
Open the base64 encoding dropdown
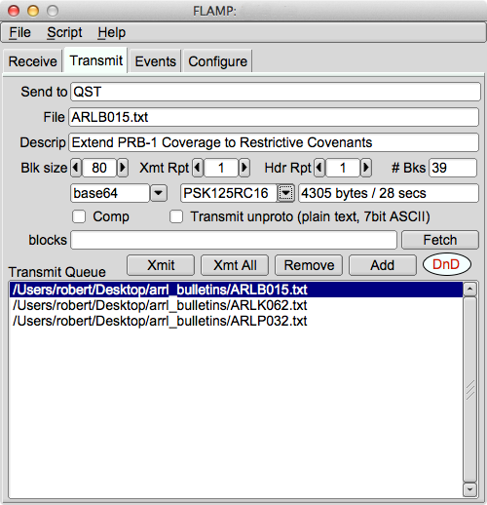(x=159, y=193)
